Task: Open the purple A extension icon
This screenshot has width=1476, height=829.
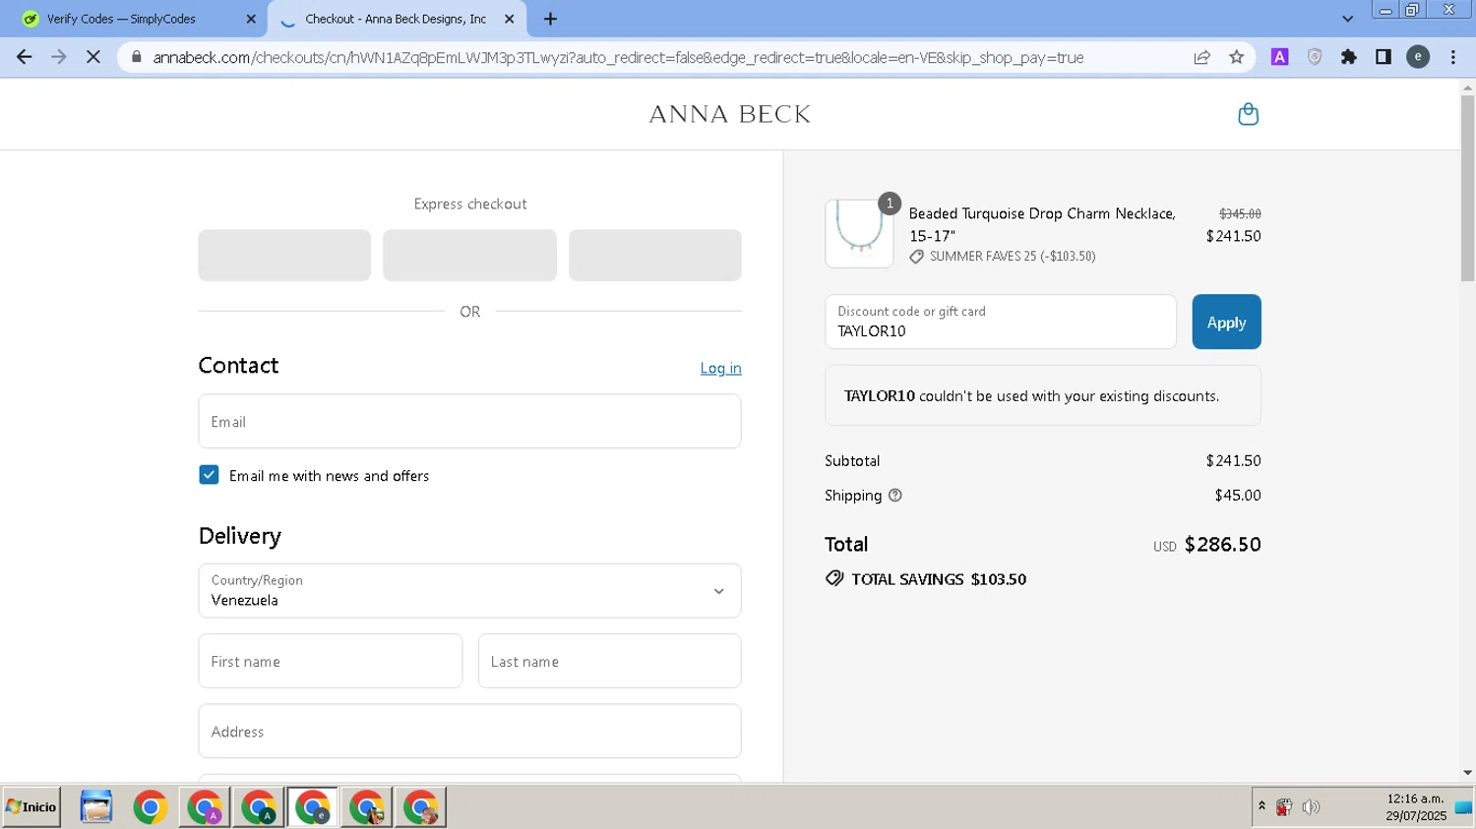Action: [1279, 57]
